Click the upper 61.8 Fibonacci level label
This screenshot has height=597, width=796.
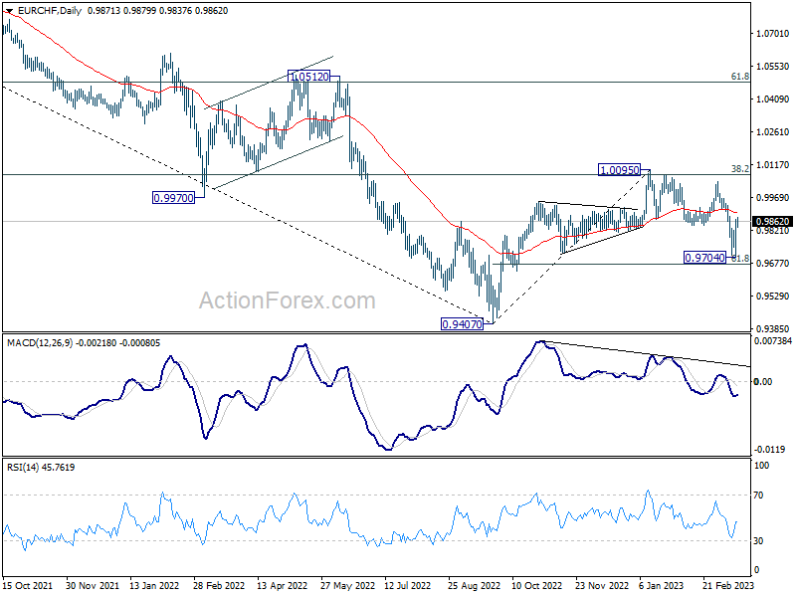(739, 77)
